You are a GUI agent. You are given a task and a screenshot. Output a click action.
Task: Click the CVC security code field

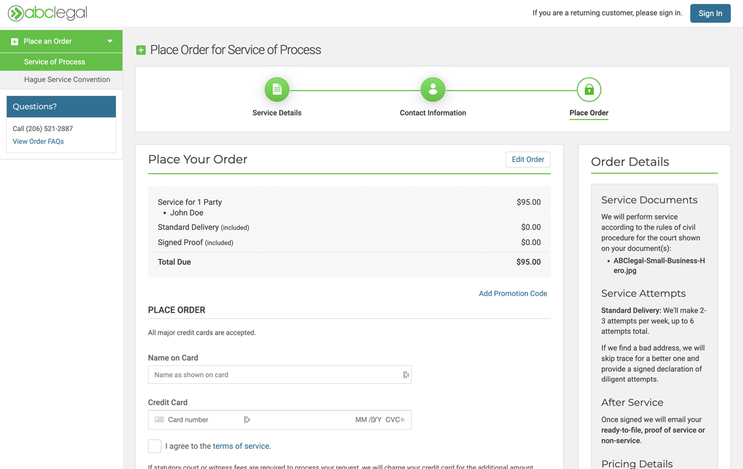(392, 420)
